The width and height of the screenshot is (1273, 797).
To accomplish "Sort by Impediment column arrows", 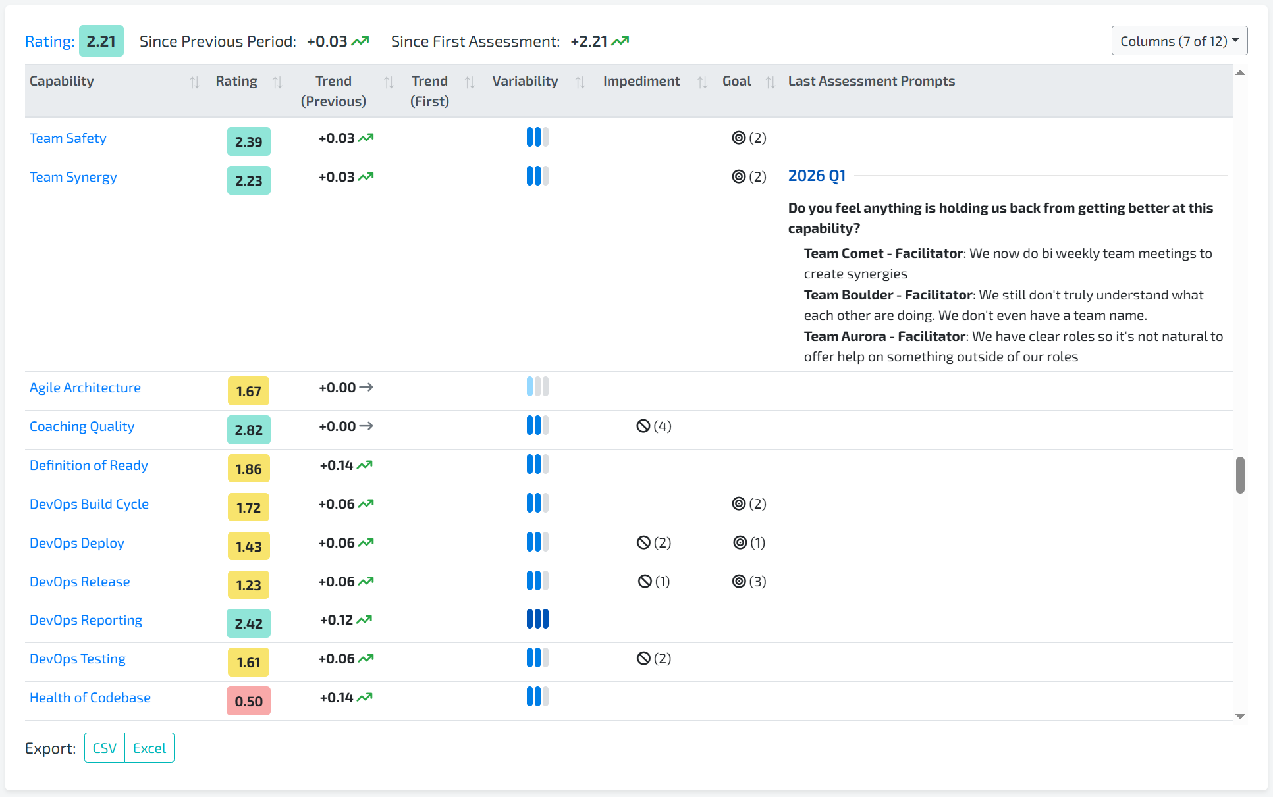I will click(x=702, y=82).
